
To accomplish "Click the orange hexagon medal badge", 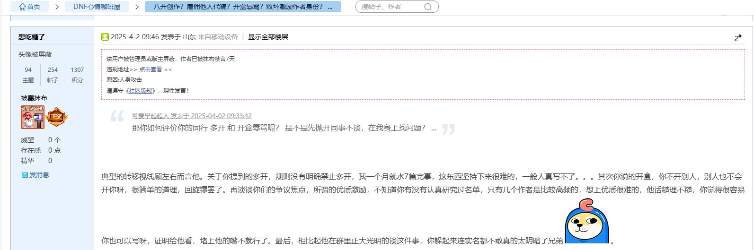I will (57, 117).
